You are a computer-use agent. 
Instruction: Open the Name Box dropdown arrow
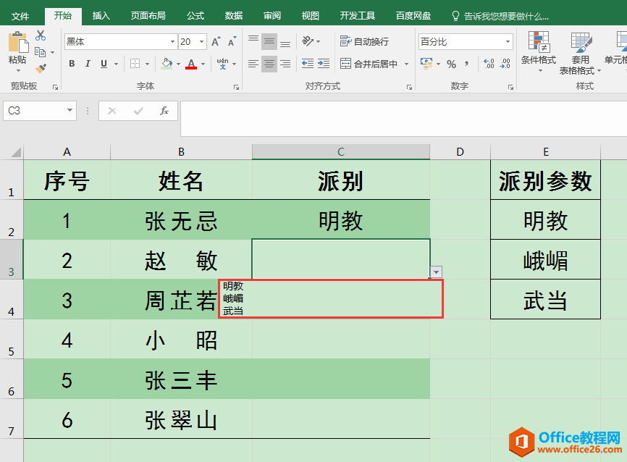(70, 110)
